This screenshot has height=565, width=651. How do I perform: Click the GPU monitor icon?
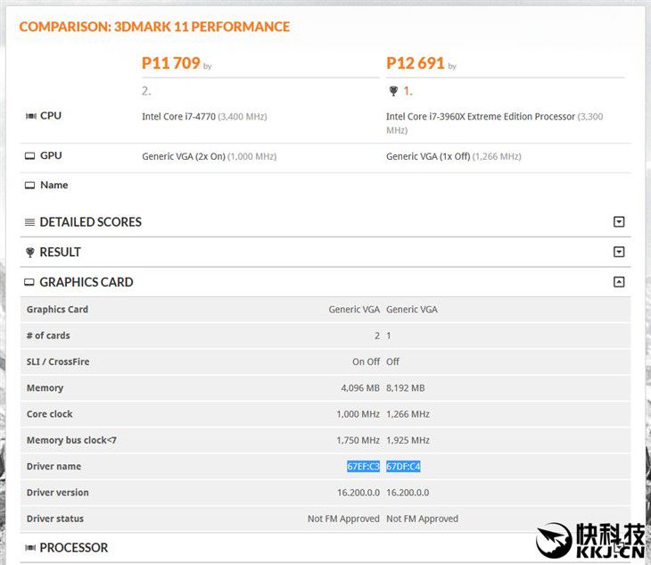click(30, 156)
